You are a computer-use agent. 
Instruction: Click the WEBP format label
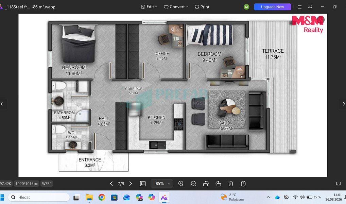(47, 184)
